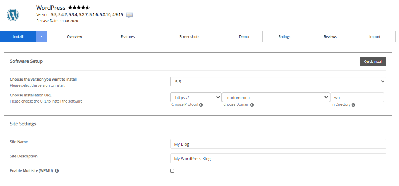Select the Install tab
The height and width of the screenshot is (186, 399).
pyautogui.click(x=18, y=36)
